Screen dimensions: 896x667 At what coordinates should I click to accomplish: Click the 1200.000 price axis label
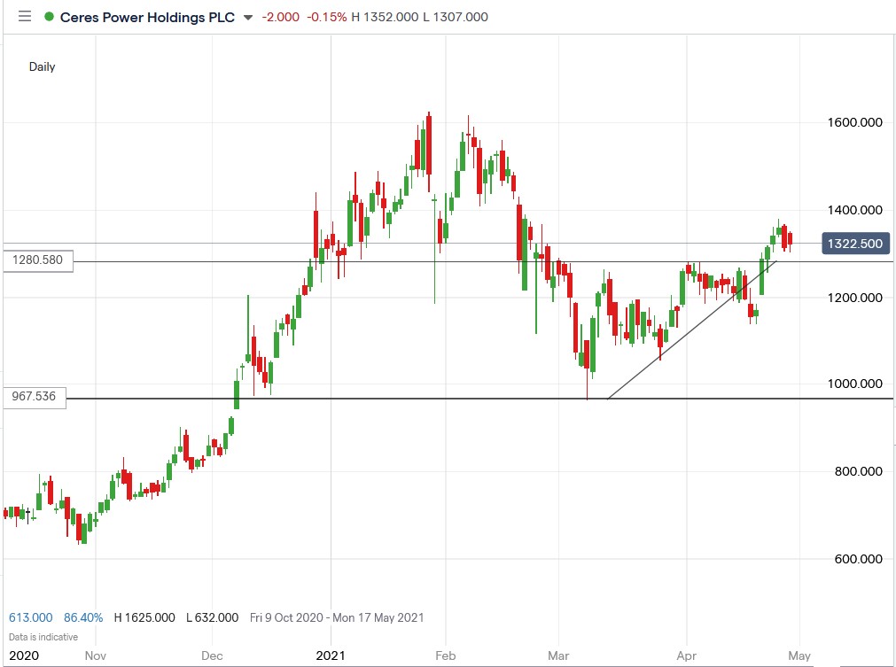tap(855, 298)
